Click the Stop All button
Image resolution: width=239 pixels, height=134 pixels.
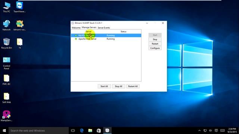[x=118, y=86]
